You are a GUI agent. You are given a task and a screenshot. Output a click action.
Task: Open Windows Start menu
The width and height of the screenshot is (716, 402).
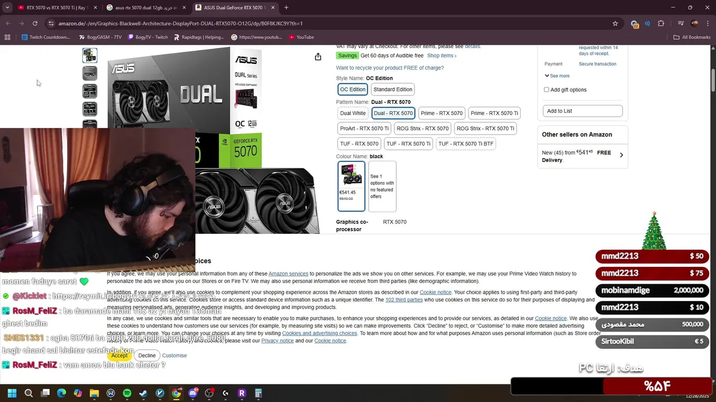coord(12,393)
